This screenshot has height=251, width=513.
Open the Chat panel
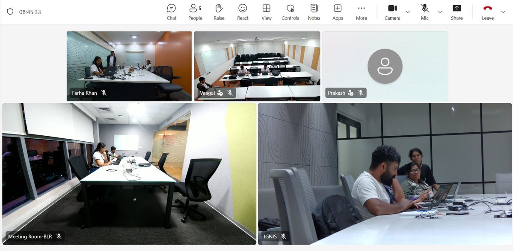tap(171, 12)
